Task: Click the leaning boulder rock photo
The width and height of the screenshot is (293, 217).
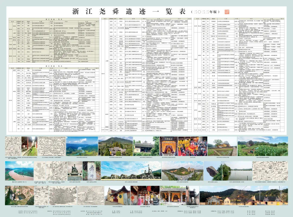Action: [212, 171]
